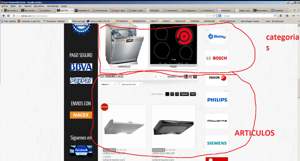This screenshot has width=300, height=161.
Task: Close the ELECTRO... active tab
Action: [72, 10]
